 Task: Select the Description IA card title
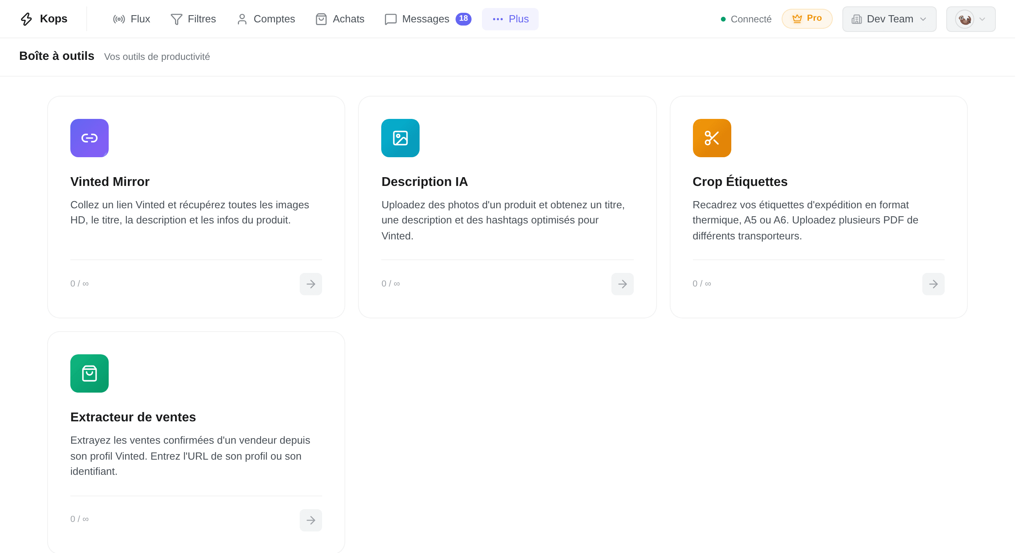(424, 182)
